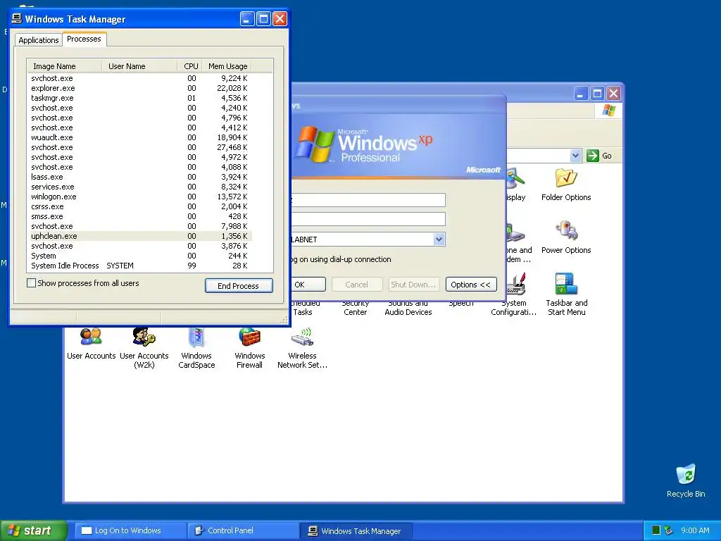The height and width of the screenshot is (541, 721).
Task: Switch to the Applications tab
Action: 39,40
